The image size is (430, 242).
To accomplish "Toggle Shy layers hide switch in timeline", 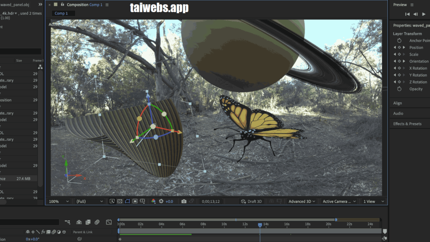I will tap(79, 222).
